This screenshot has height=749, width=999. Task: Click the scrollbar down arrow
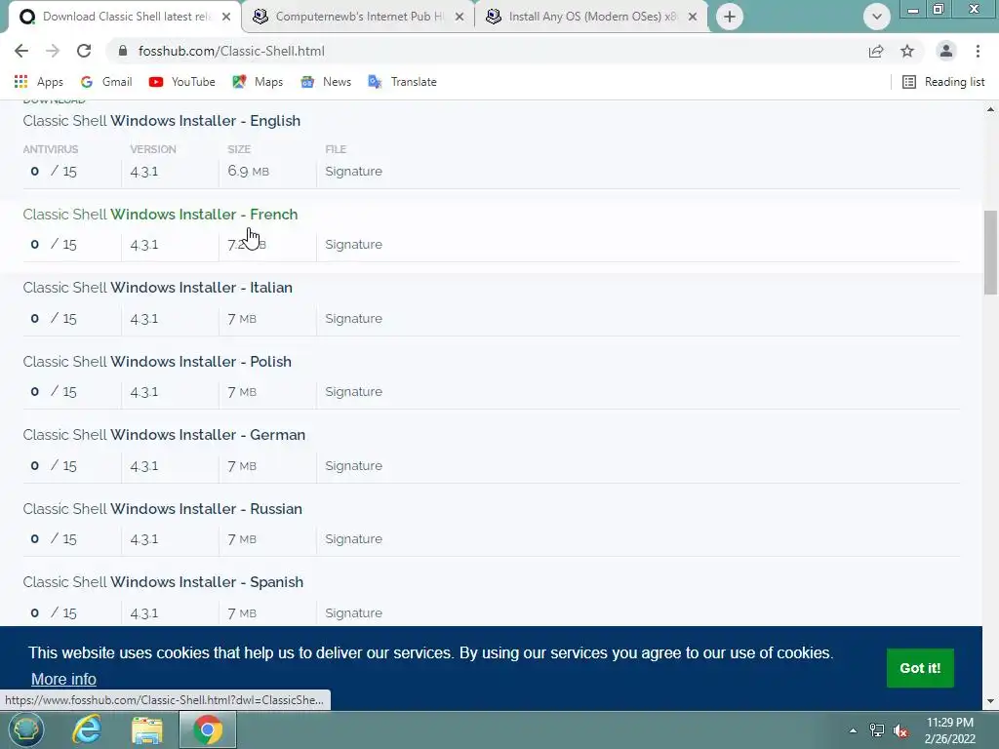click(991, 701)
